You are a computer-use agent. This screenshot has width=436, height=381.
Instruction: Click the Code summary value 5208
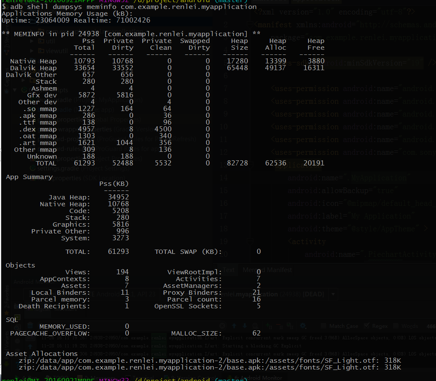(121, 211)
